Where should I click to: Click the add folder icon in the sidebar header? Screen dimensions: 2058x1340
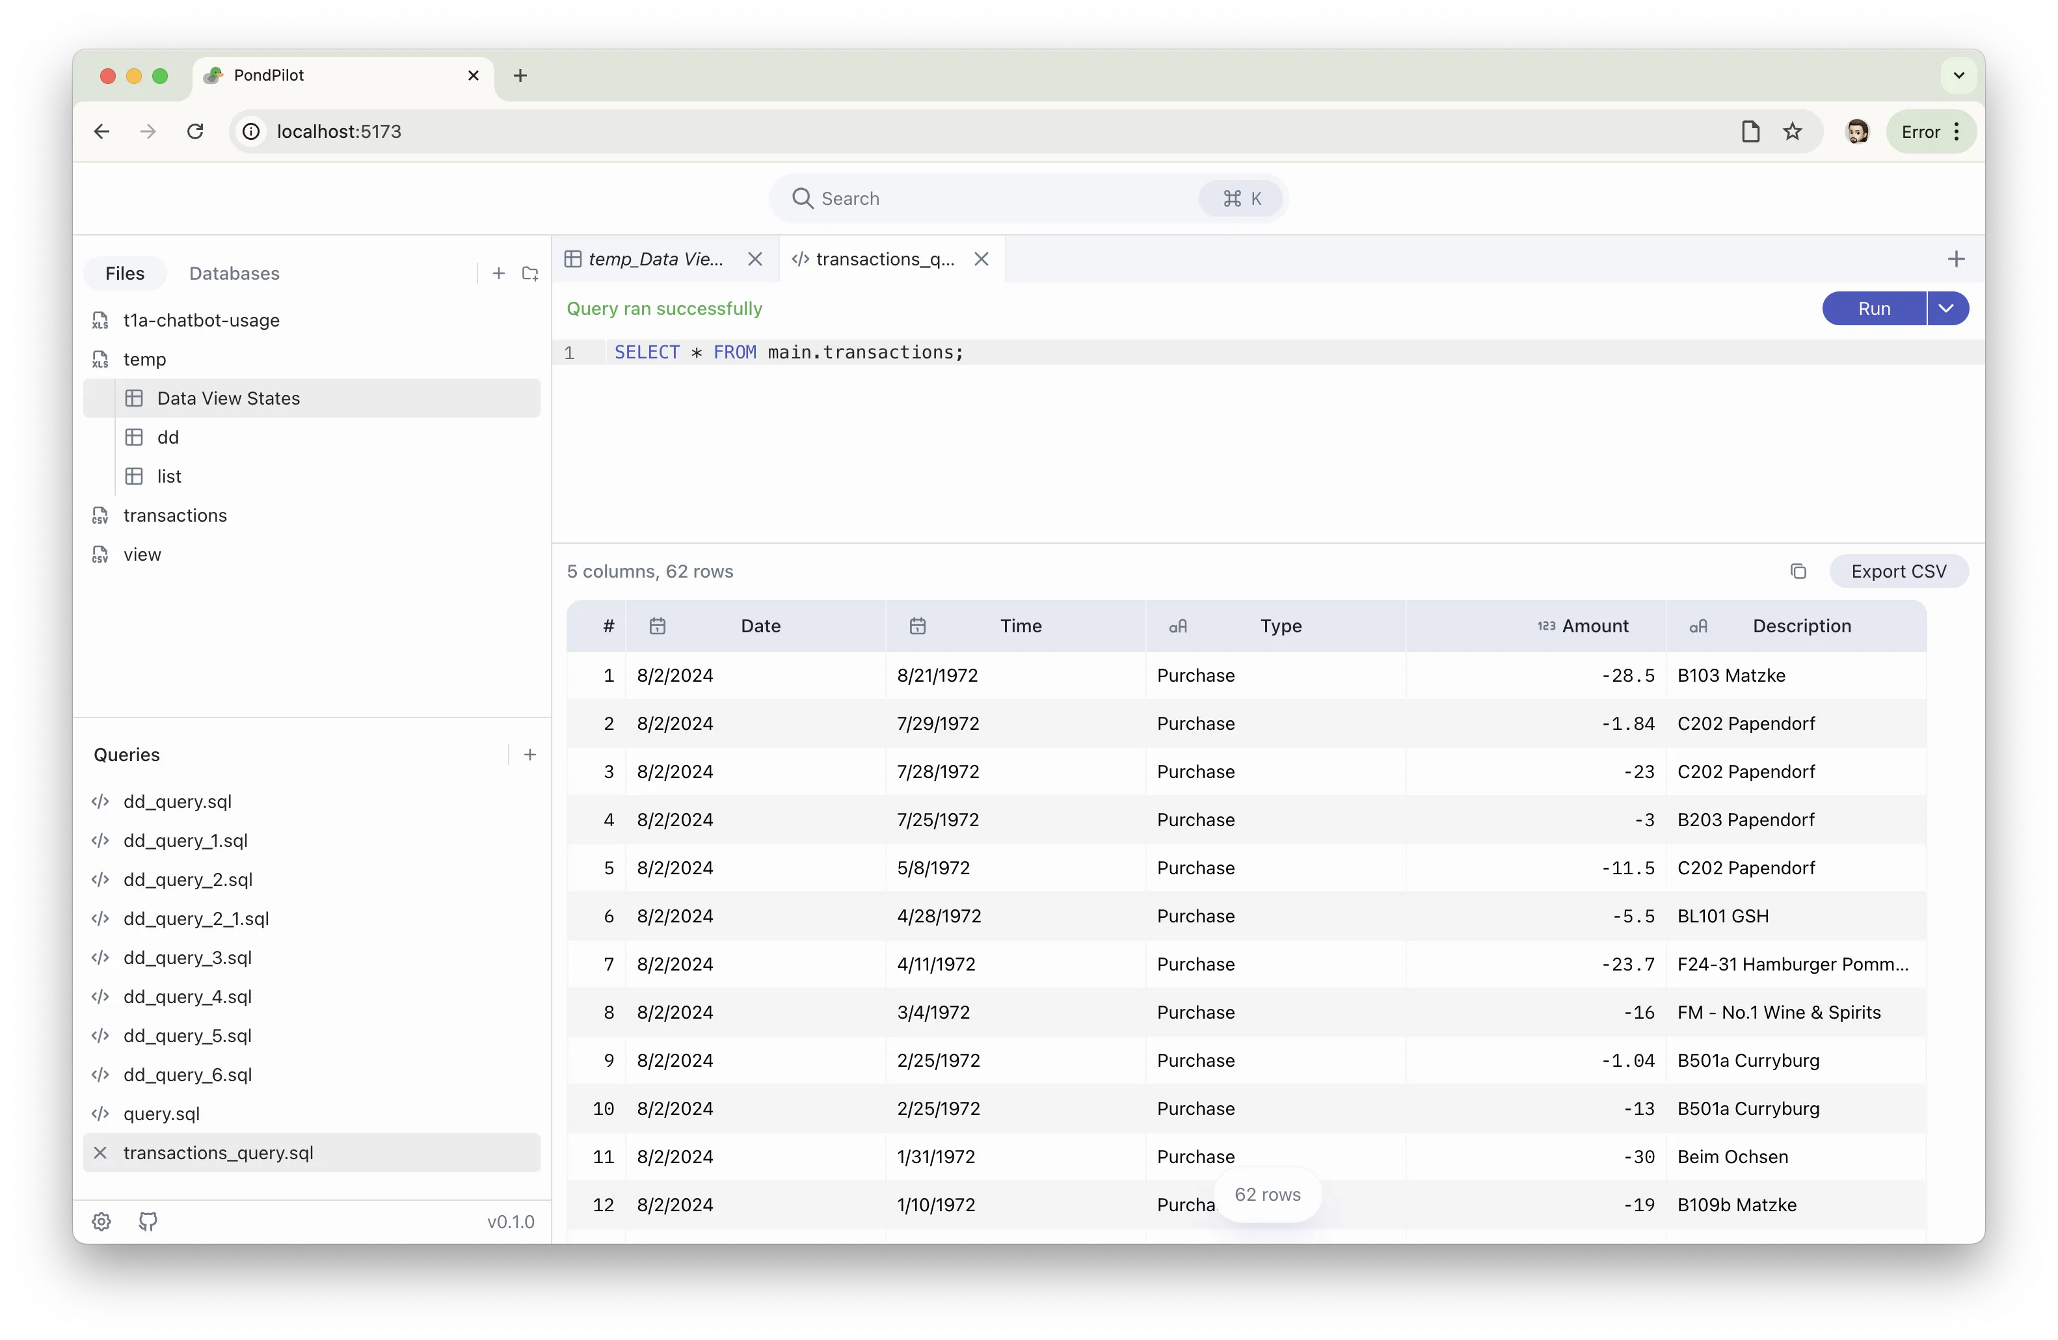pyautogui.click(x=530, y=273)
